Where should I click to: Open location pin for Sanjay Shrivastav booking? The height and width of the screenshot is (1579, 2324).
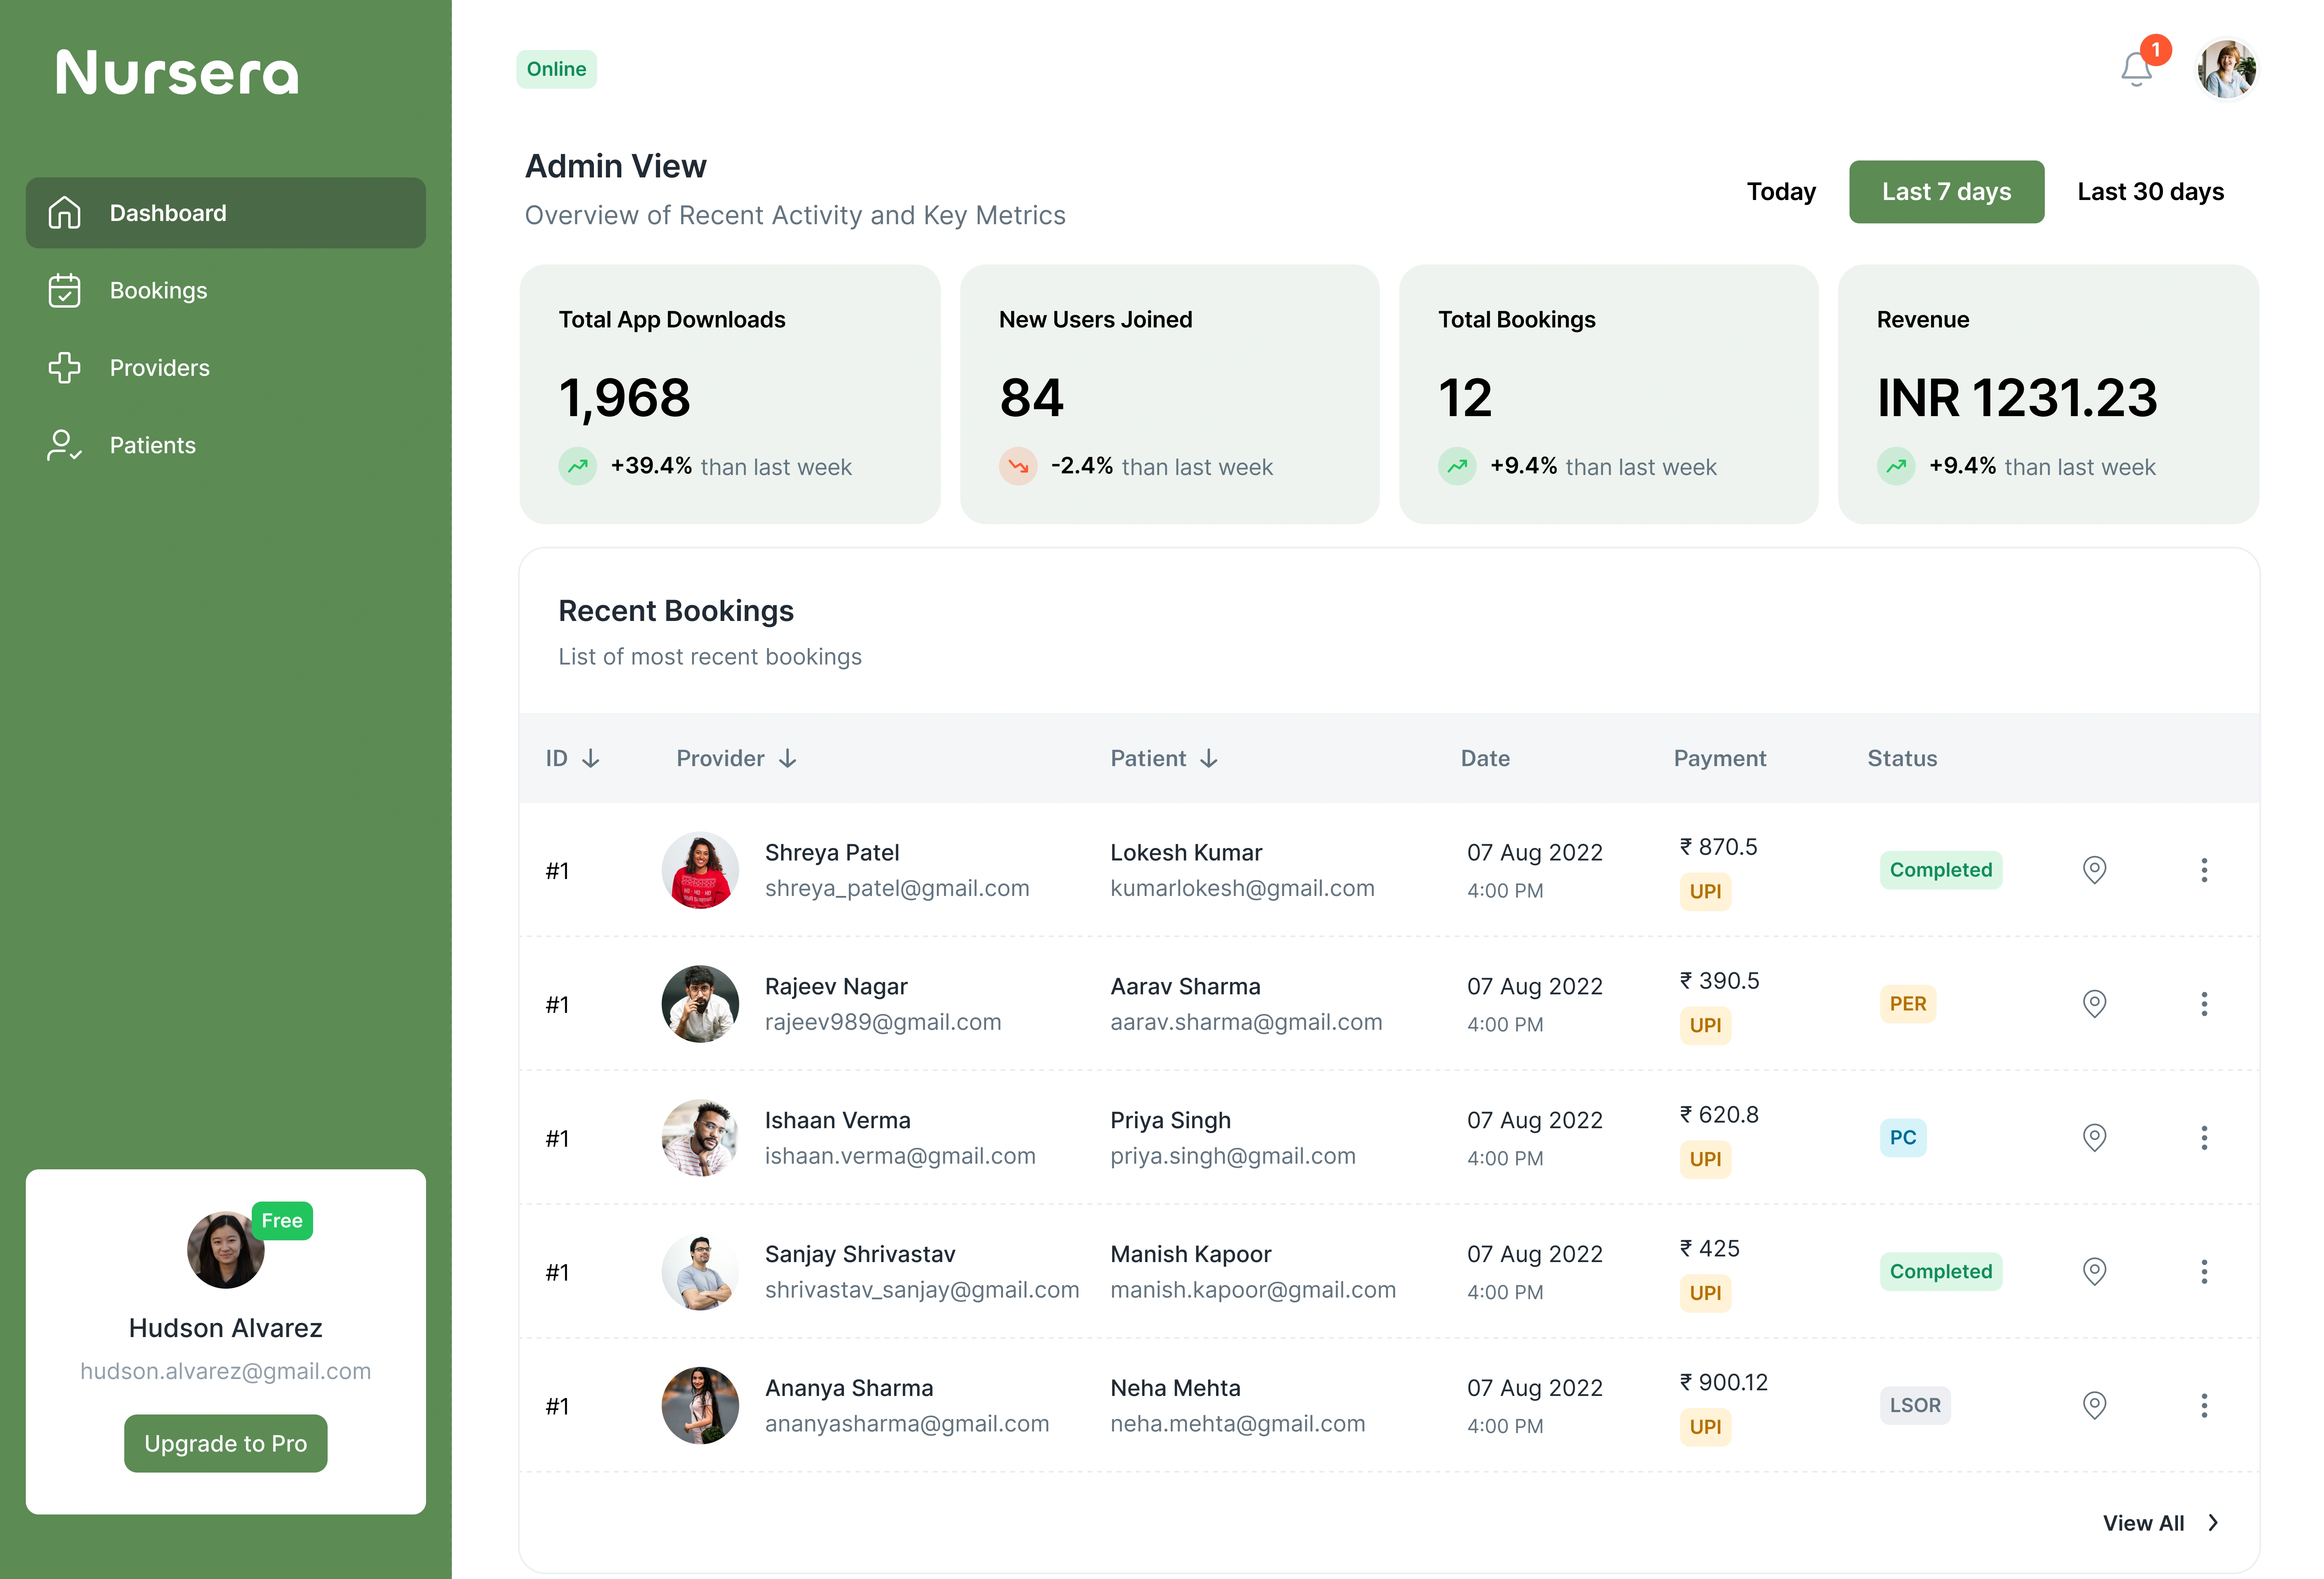(2094, 1271)
